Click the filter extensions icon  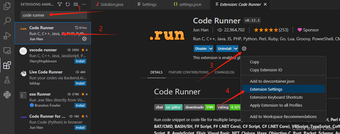[x=60, y=4]
